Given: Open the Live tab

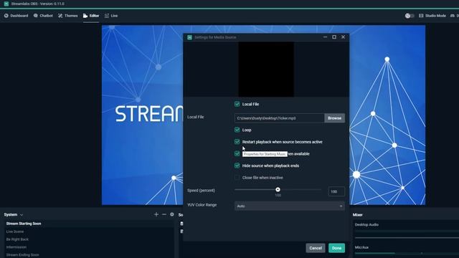Looking at the screenshot, I should [x=111, y=16].
